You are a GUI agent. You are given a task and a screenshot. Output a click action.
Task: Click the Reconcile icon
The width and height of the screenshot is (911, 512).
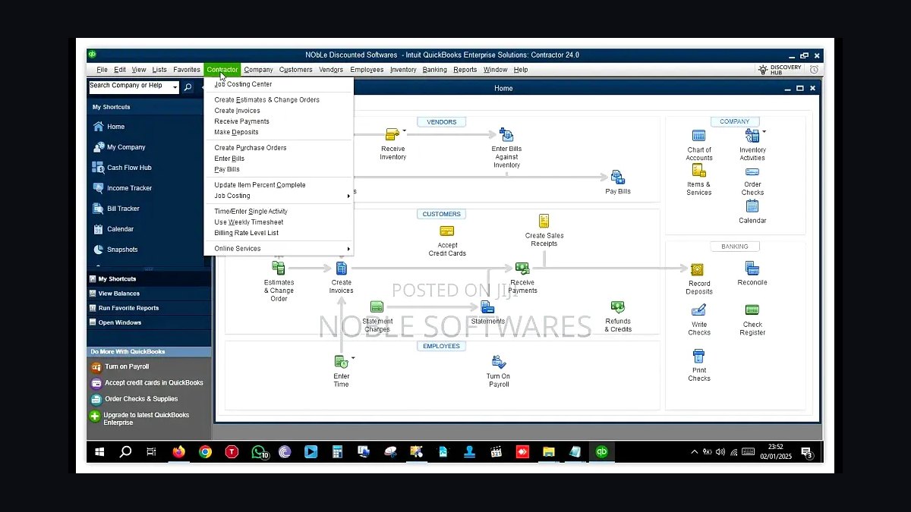click(x=752, y=269)
